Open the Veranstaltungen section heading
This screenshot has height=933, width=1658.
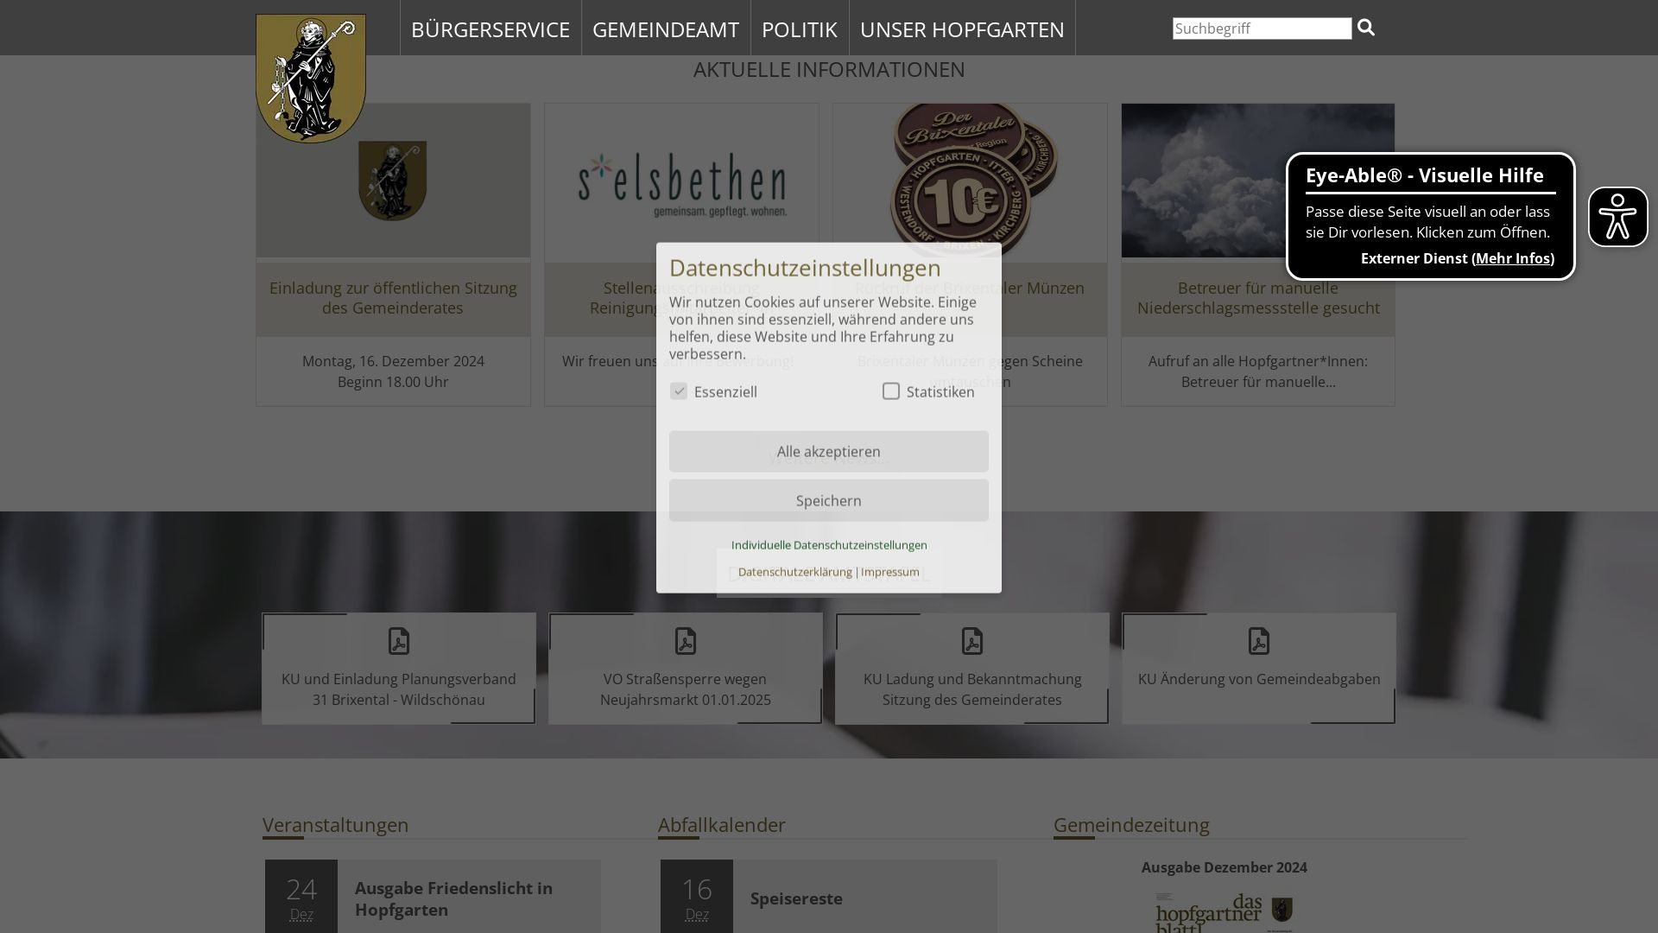(x=336, y=825)
